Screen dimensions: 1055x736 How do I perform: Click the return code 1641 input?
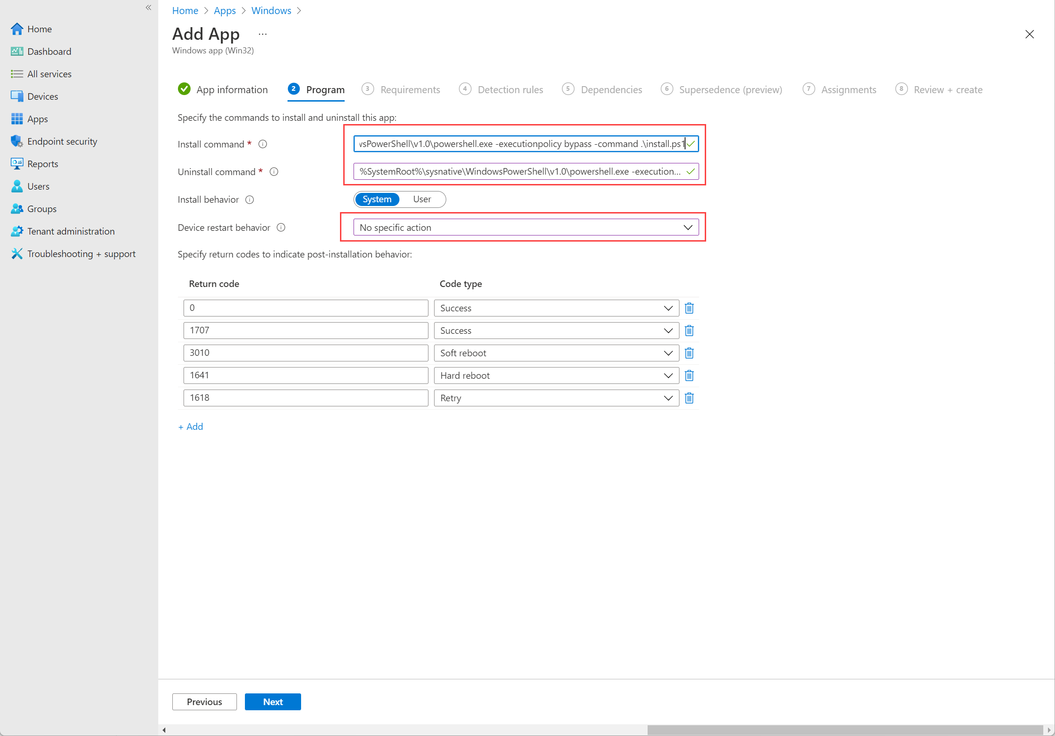point(306,375)
